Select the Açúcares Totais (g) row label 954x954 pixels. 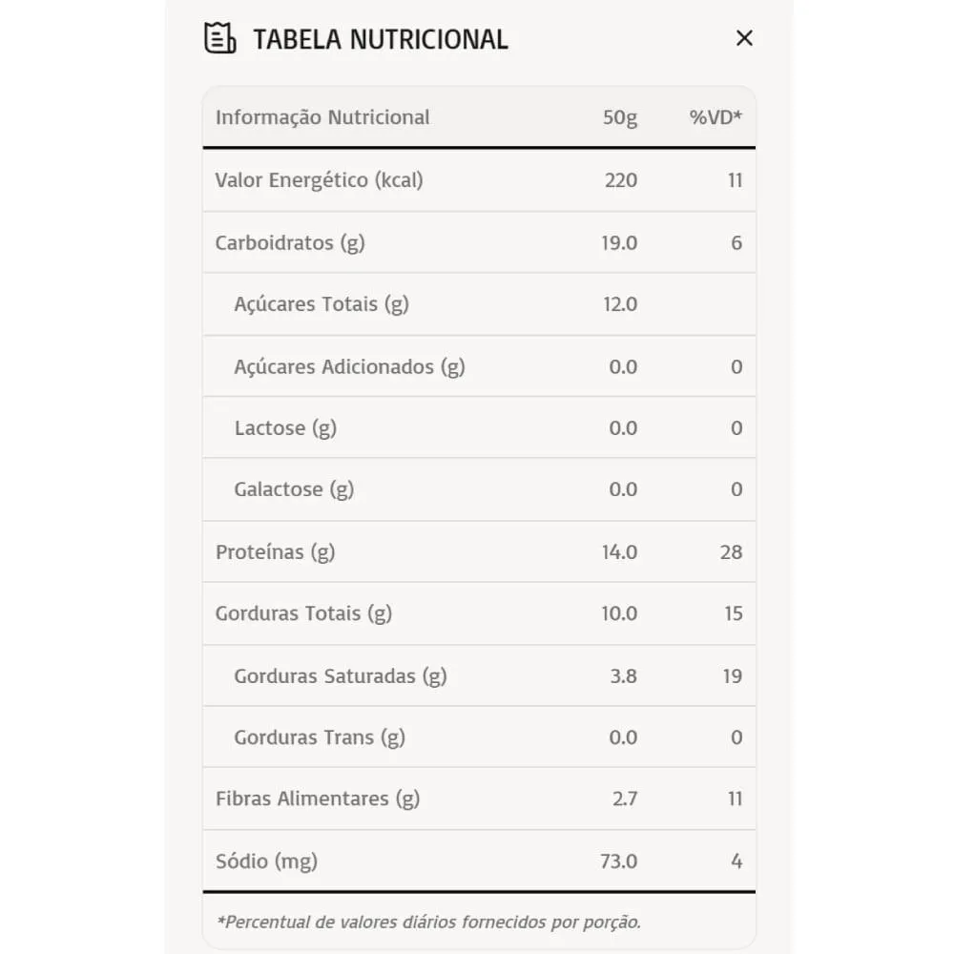pos(321,304)
